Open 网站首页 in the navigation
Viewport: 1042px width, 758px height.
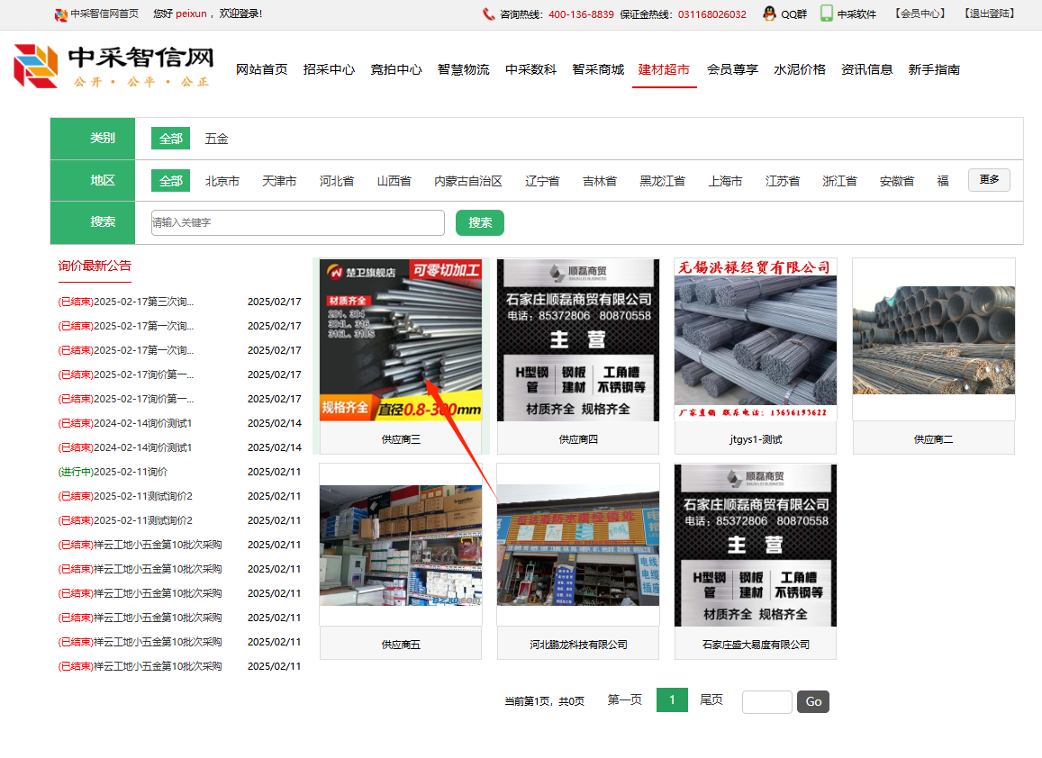[262, 69]
